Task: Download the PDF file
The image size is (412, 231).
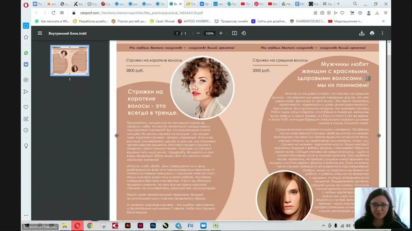Action: (362, 33)
